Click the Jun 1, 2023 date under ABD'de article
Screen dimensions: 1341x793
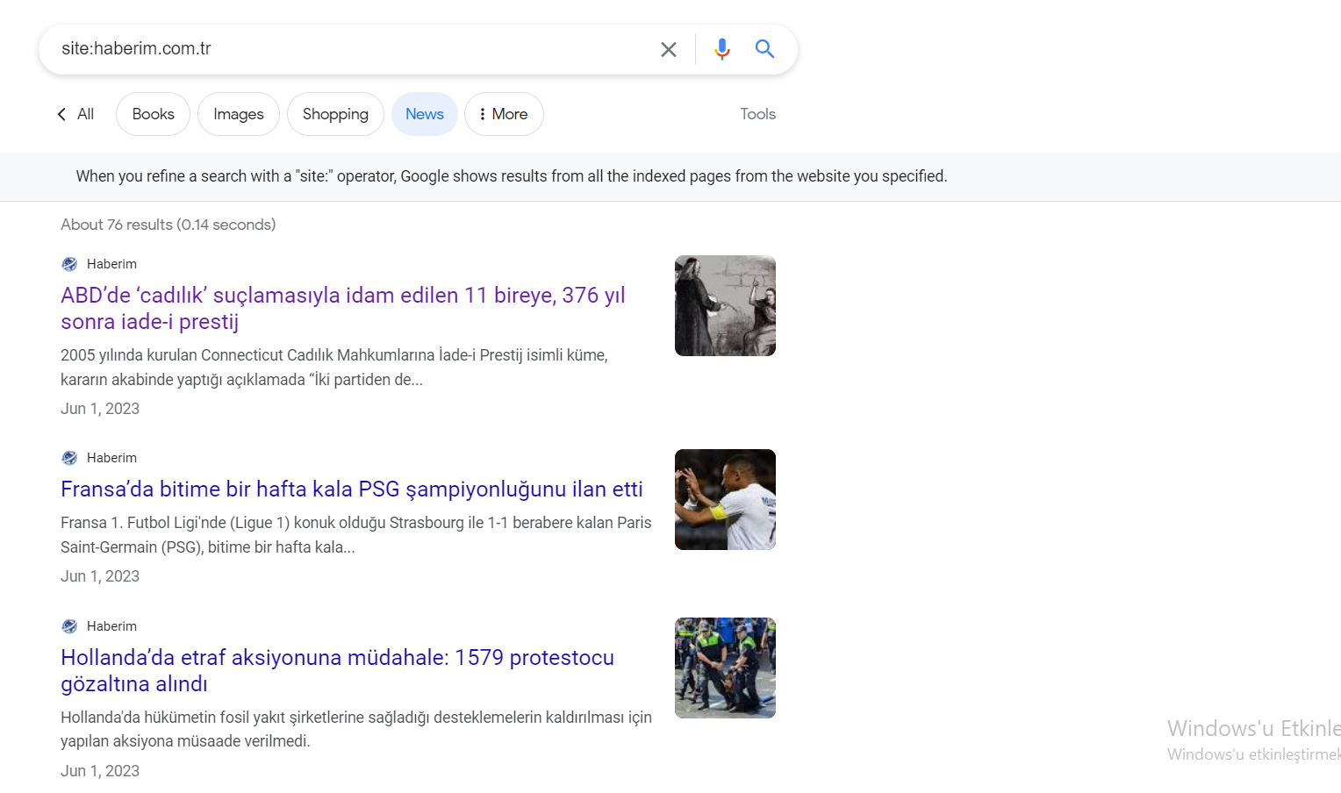(x=100, y=409)
